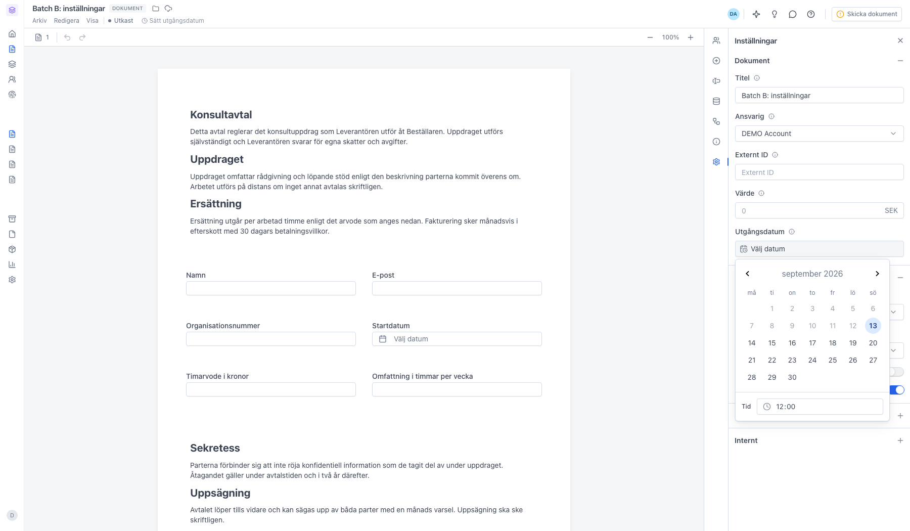Open the Startdatum Välj datum field

pyautogui.click(x=457, y=339)
